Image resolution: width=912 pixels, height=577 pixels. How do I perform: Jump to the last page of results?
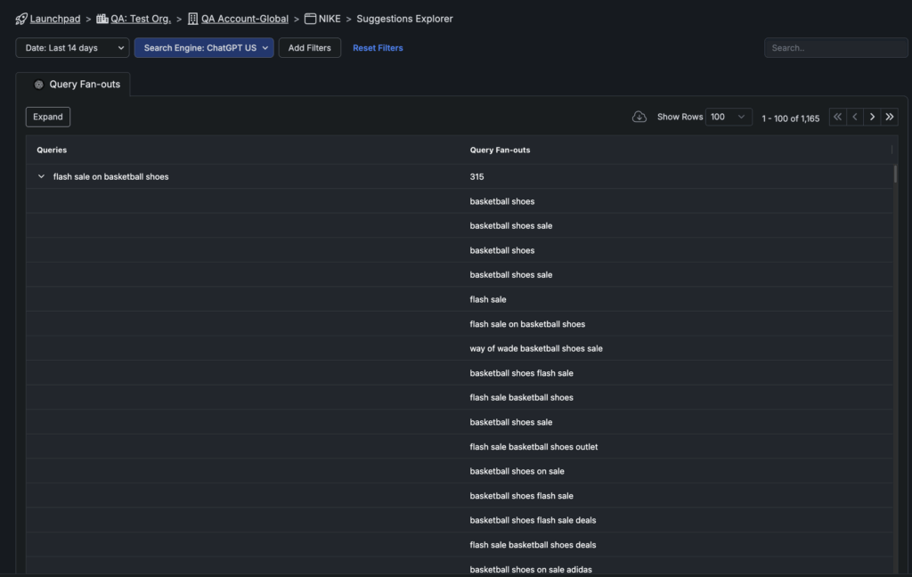[x=890, y=117]
